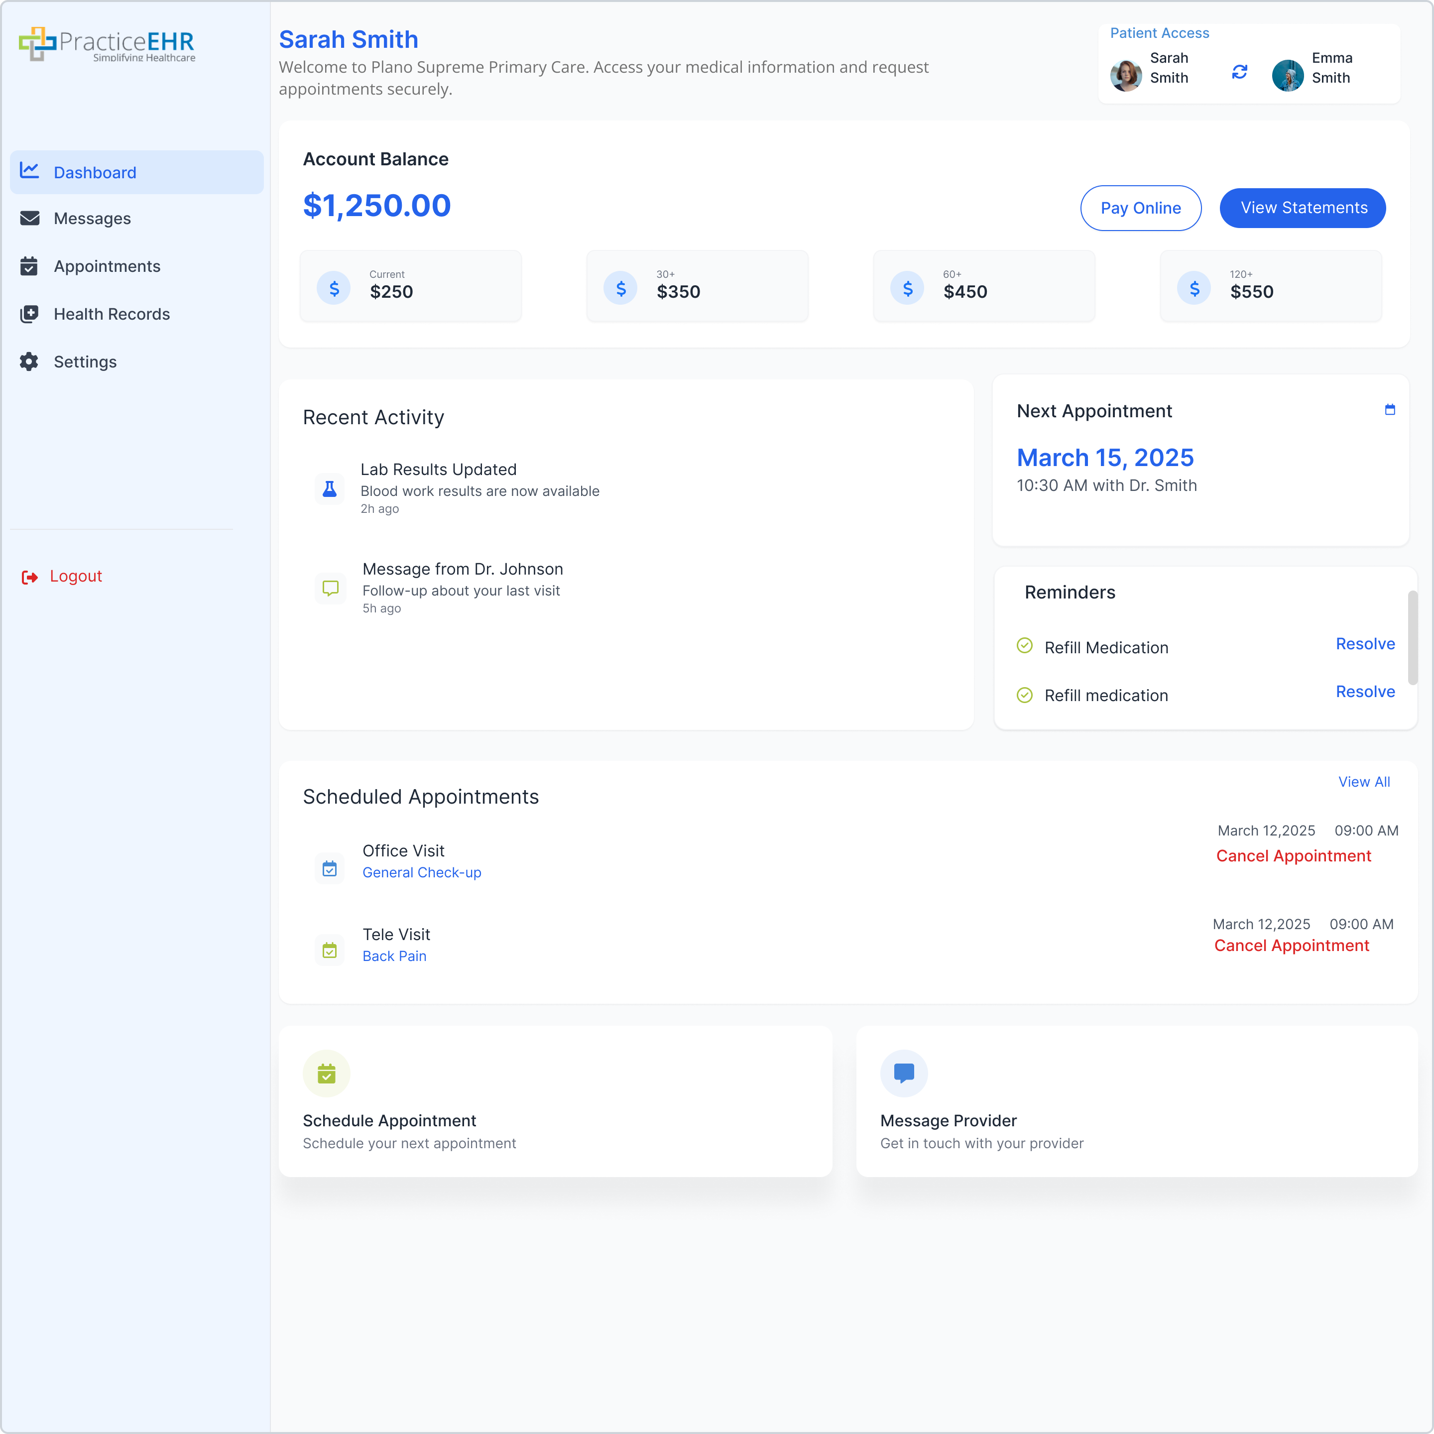The image size is (1434, 1434).
Task: Click the green calendar icon on Schedule Appointment
Action: (327, 1074)
